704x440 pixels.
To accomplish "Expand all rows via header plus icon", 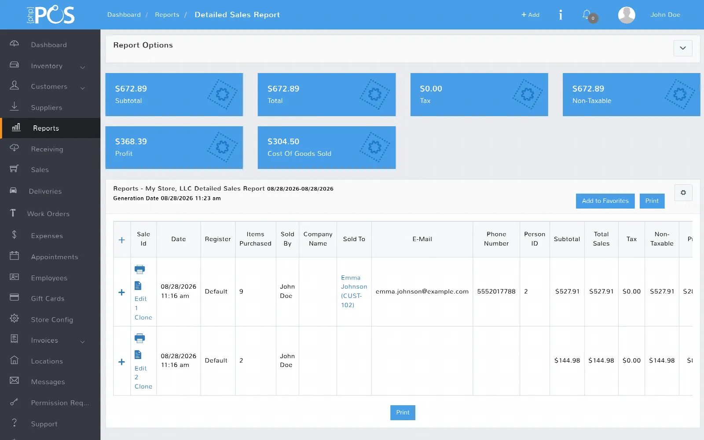I will click(x=122, y=240).
